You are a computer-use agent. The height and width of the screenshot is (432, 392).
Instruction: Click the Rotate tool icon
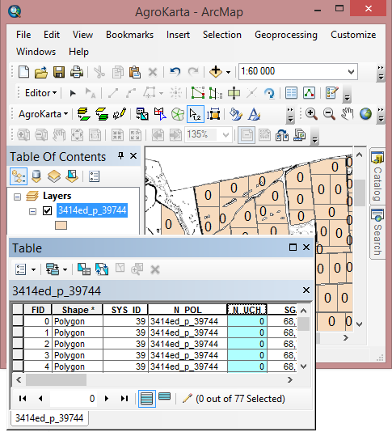(x=269, y=93)
